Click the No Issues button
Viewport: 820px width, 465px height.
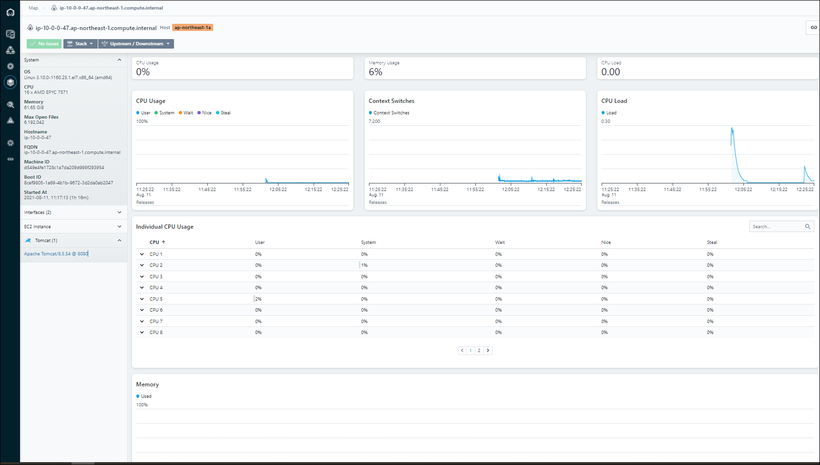point(44,44)
